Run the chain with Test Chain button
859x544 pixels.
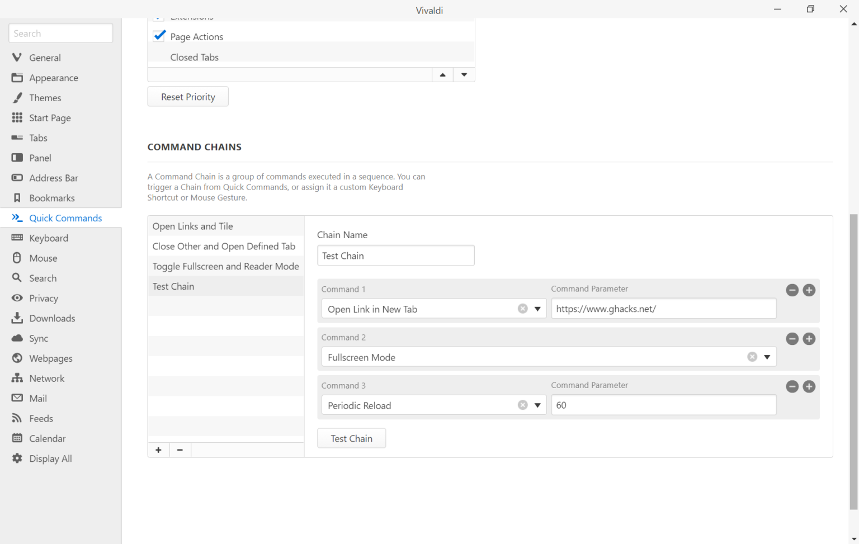tap(351, 438)
